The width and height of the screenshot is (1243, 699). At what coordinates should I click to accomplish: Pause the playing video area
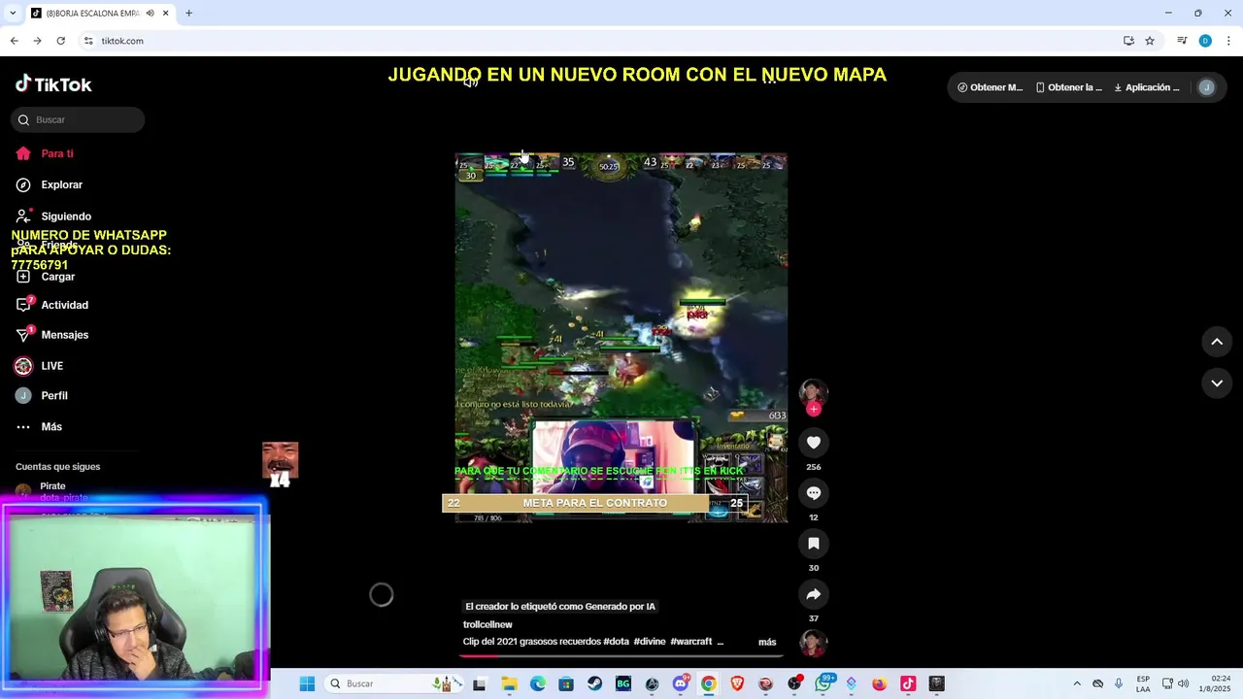[x=621, y=337]
